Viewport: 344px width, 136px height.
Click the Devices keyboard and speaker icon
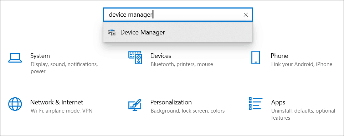pyautogui.click(x=135, y=58)
